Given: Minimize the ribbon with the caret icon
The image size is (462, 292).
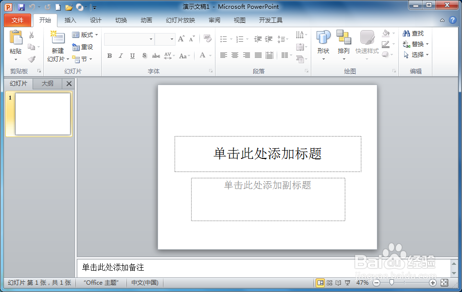Looking at the screenshot, I should point(442,20).
